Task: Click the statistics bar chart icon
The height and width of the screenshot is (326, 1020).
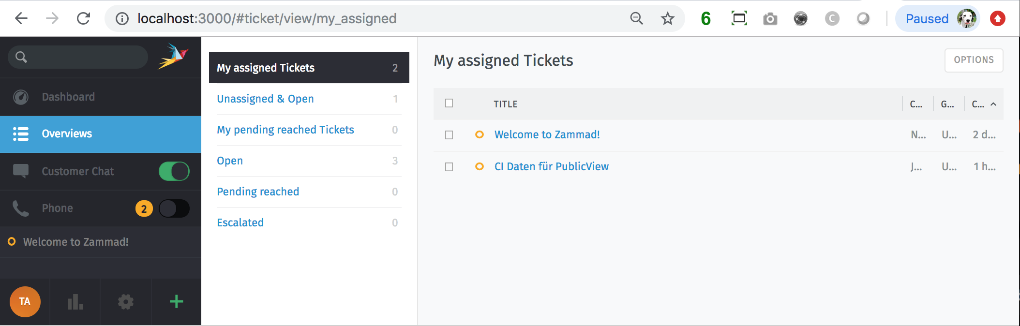Action: 75,302
